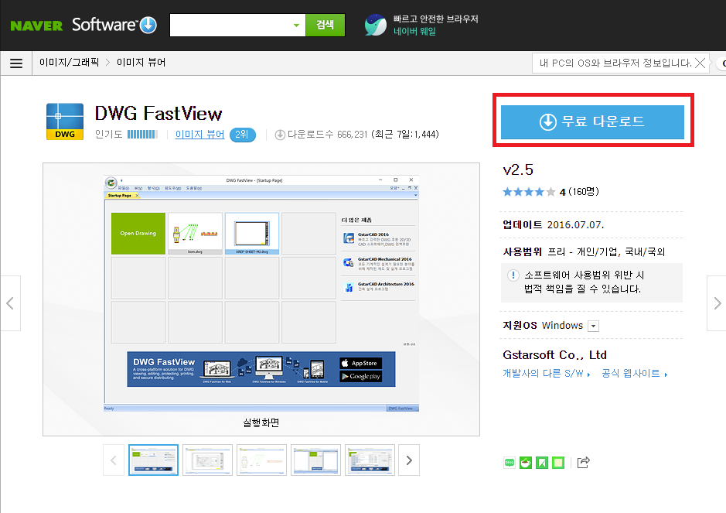Viewport: 726px width, 513px height.
Task: Click the v2.5 version text
Action: (518, 169)
